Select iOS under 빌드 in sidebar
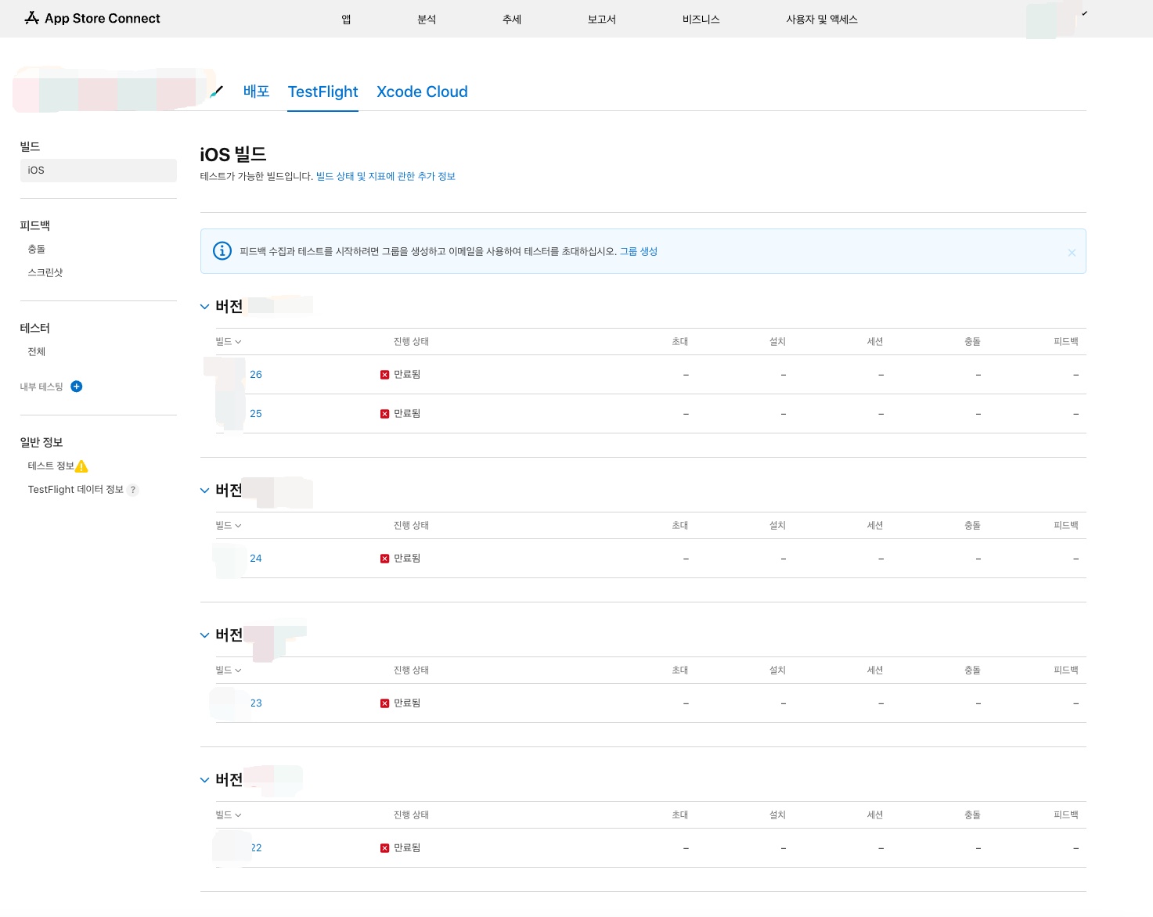Viewport: 1153px width, 917px height. pos(99,171)
